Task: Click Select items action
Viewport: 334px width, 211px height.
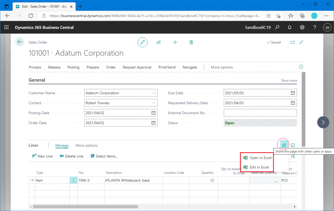Action: coord(104,156)
